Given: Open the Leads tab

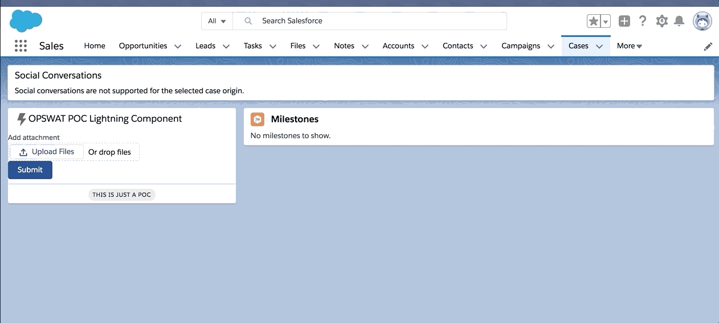Looking at the screenshot, I should point(205,46).
